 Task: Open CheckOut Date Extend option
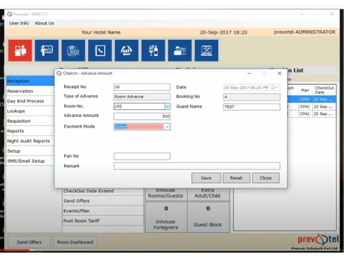(103, 191)
